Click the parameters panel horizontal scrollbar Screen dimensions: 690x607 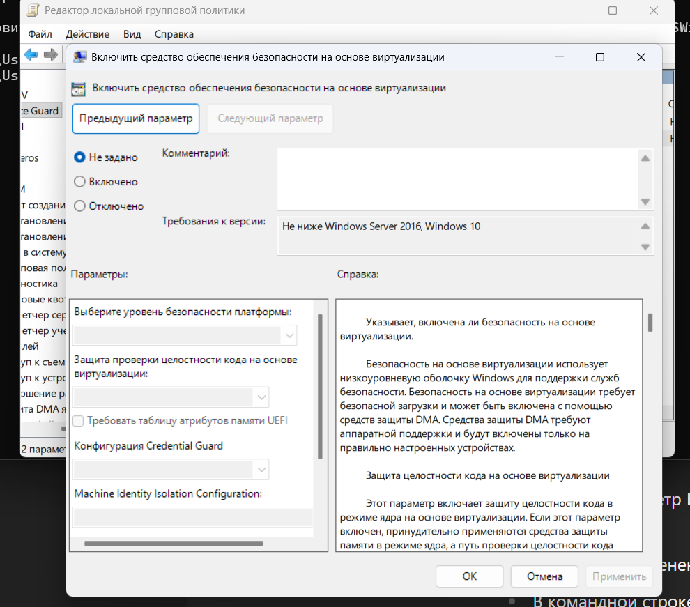click(174, 544)
